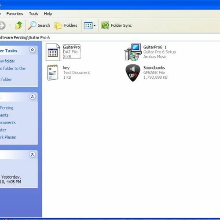Collapse the Details panel

pyautogui.click(x=32, y=154)
